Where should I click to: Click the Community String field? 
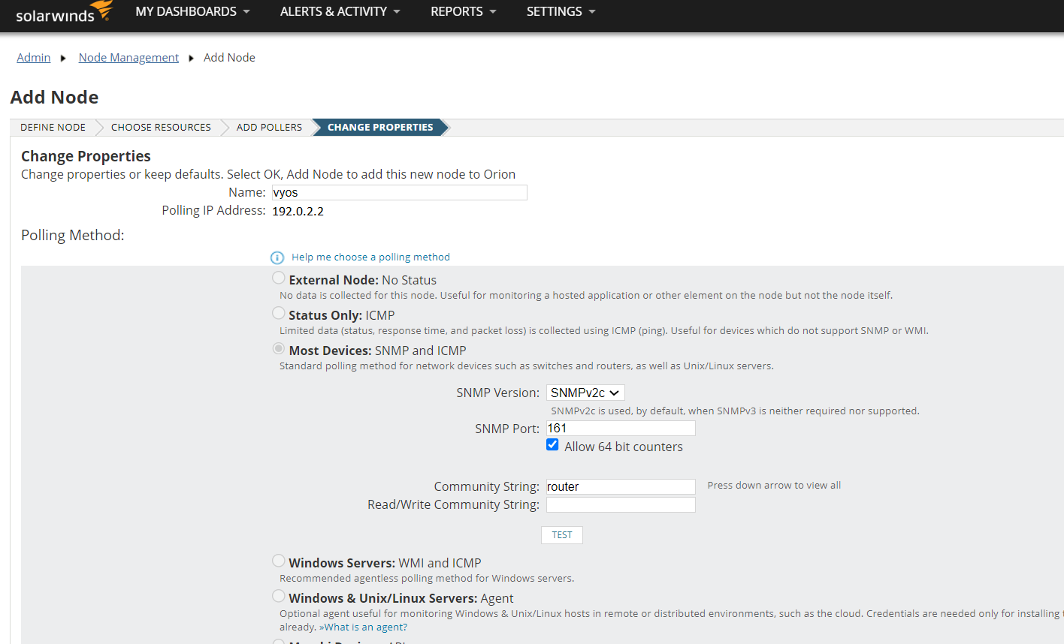coord(620,486)
